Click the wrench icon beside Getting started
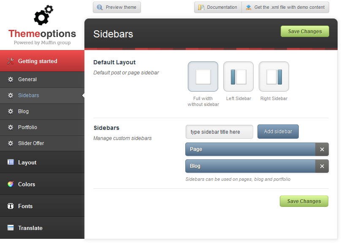 (10, 61)
